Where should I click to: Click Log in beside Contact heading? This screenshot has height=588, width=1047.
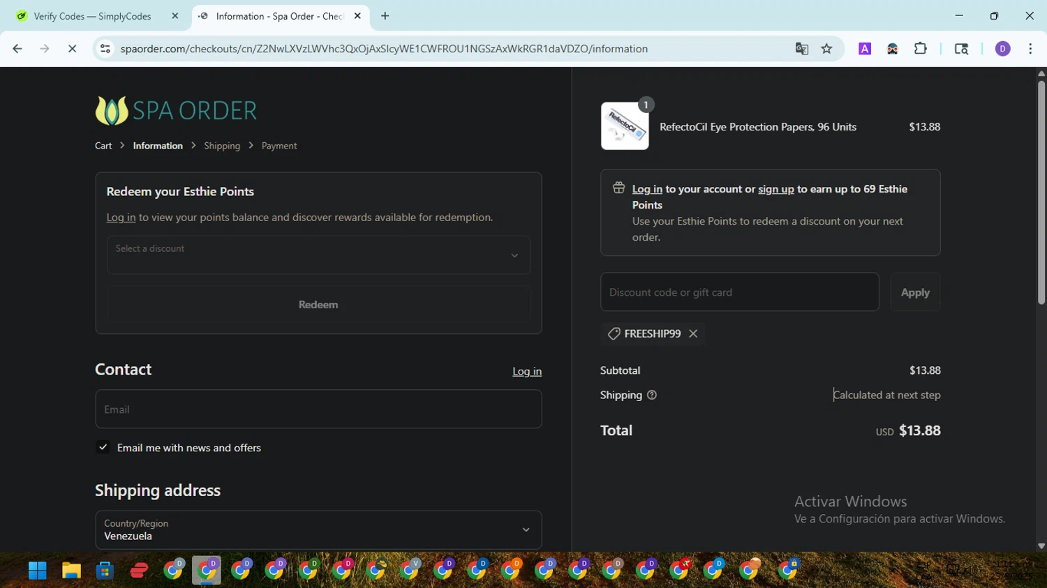click(527, 372)
